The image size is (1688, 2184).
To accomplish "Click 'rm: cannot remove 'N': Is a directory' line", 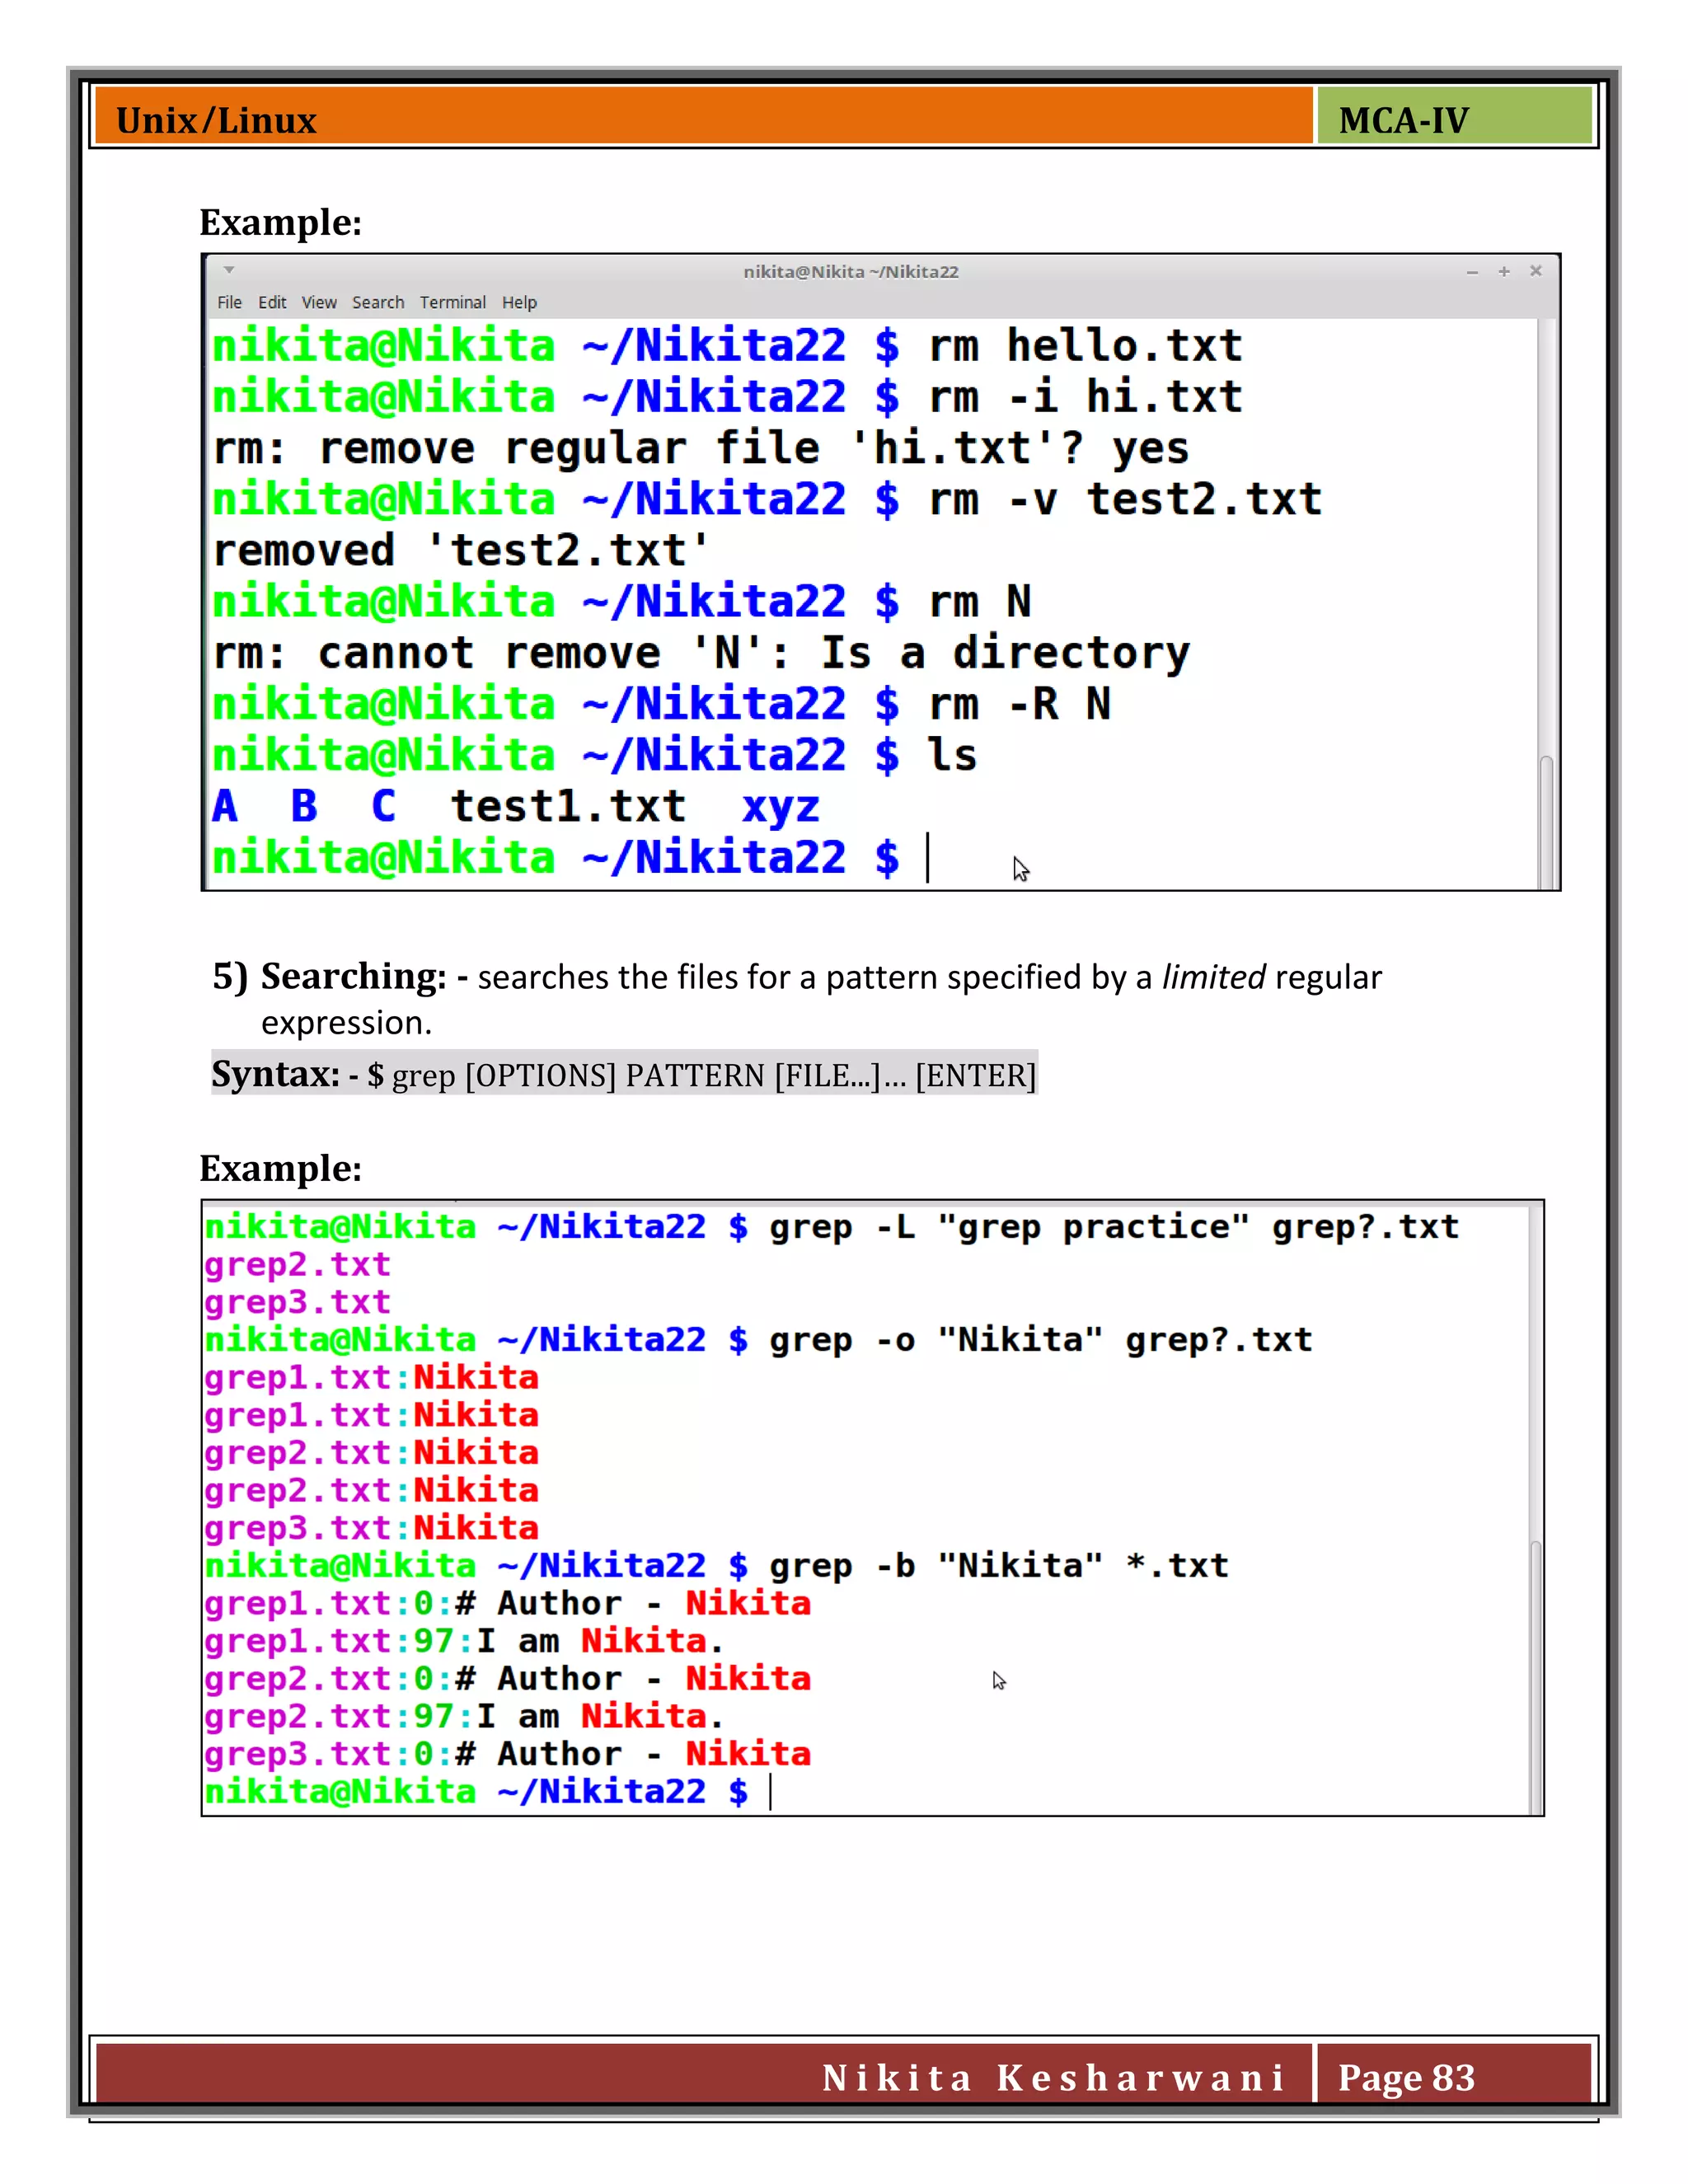I will pos(701,653).
